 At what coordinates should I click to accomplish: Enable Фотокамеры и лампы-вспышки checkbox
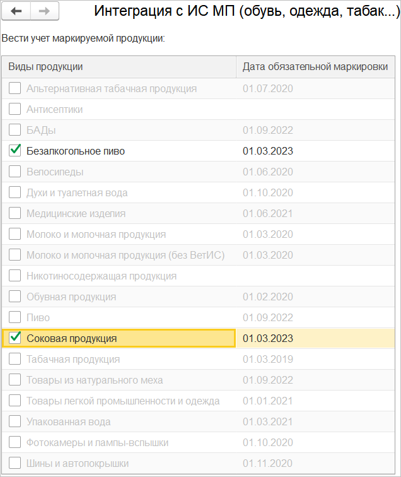coord(15,442)
